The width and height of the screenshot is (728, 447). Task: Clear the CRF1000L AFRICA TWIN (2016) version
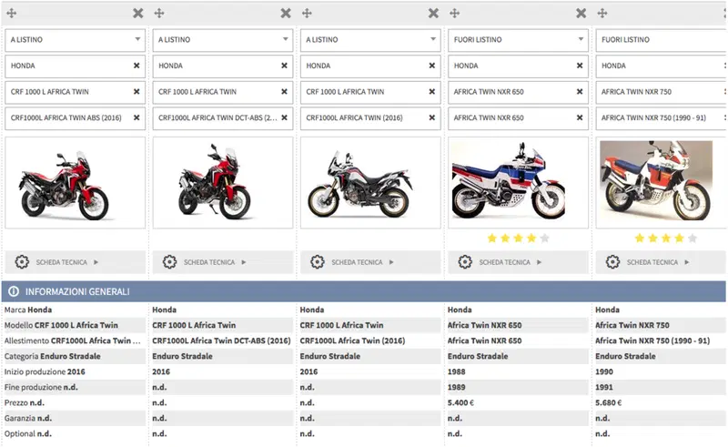(431, 117)
